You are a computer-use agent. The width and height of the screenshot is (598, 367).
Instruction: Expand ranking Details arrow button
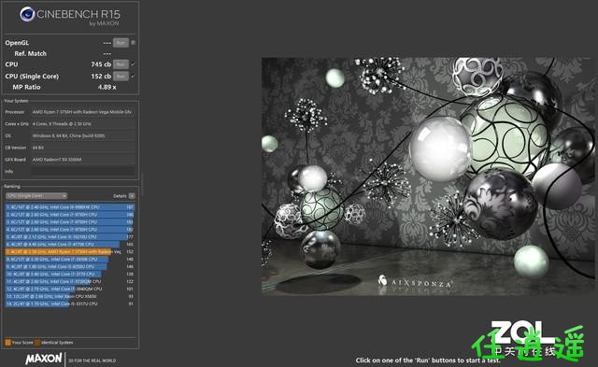132,195
